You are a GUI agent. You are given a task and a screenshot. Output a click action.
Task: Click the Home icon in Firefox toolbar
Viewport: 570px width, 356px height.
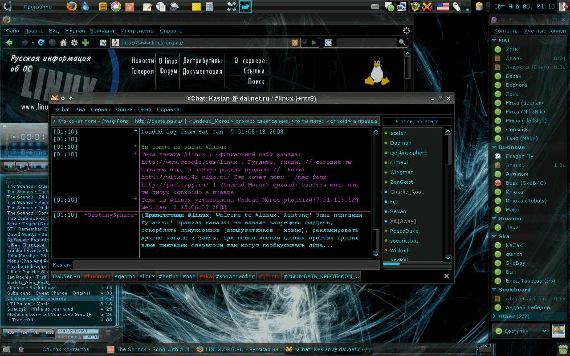point(63,43)
